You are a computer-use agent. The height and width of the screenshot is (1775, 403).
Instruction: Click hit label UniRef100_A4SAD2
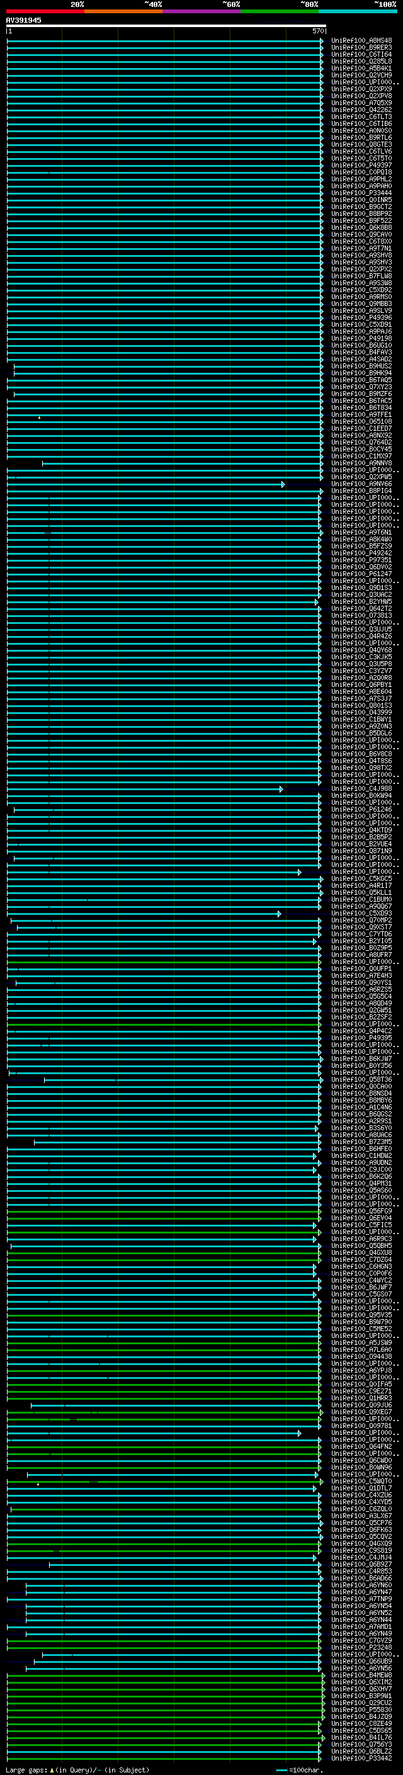click(361, 359)
